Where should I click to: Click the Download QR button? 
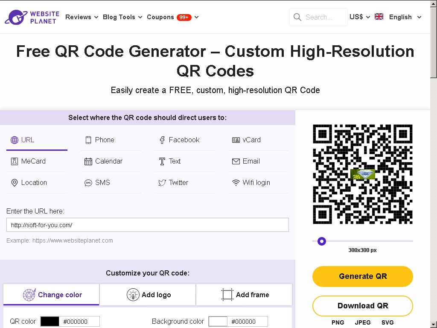363,306
